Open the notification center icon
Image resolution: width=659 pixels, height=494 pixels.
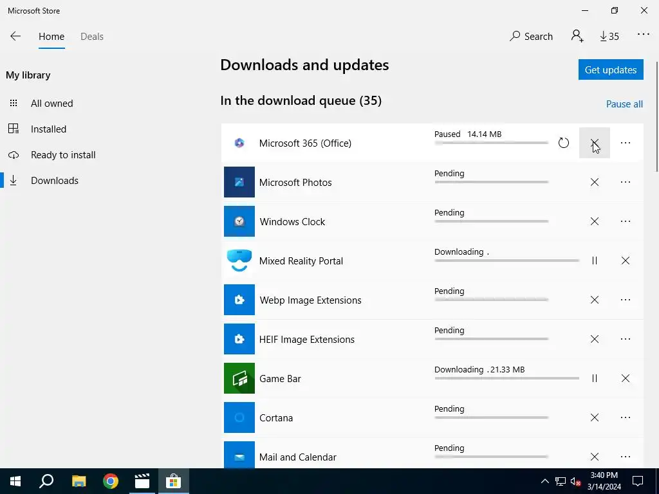(638, 481)
